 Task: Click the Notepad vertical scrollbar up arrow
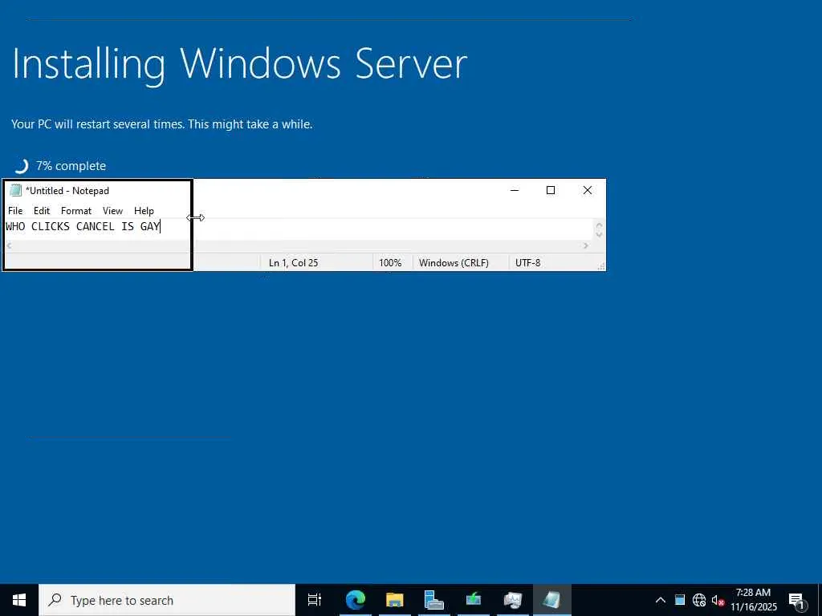click(x=599, y=225)
